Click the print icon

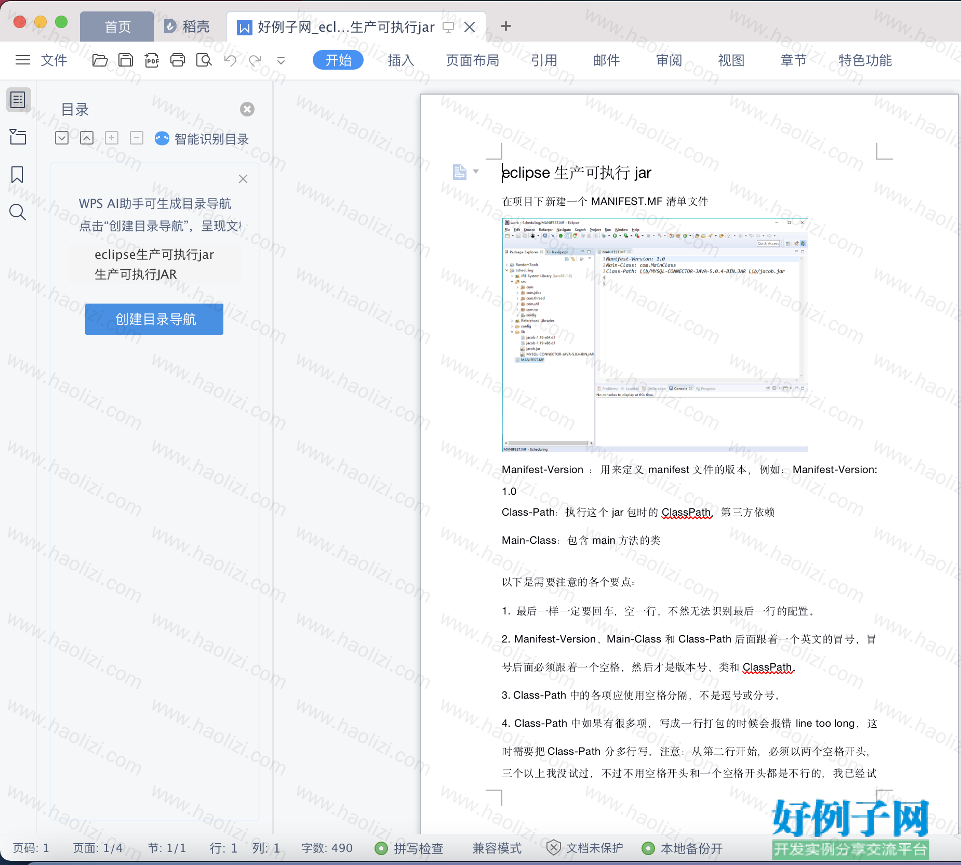tap(178, 60)
